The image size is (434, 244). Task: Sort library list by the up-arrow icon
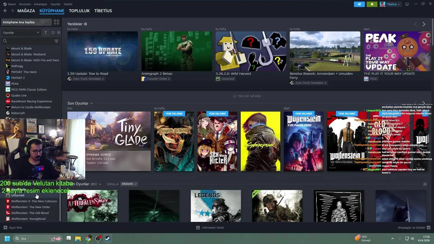(45, 33)
